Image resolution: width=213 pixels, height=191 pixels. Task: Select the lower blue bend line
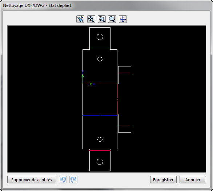click(x=100, y=116)
